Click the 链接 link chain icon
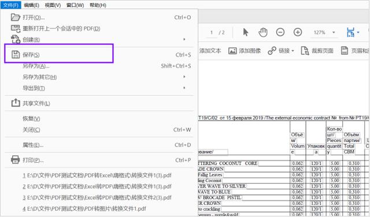Viewport: 370px width, 217px height. 272,51
